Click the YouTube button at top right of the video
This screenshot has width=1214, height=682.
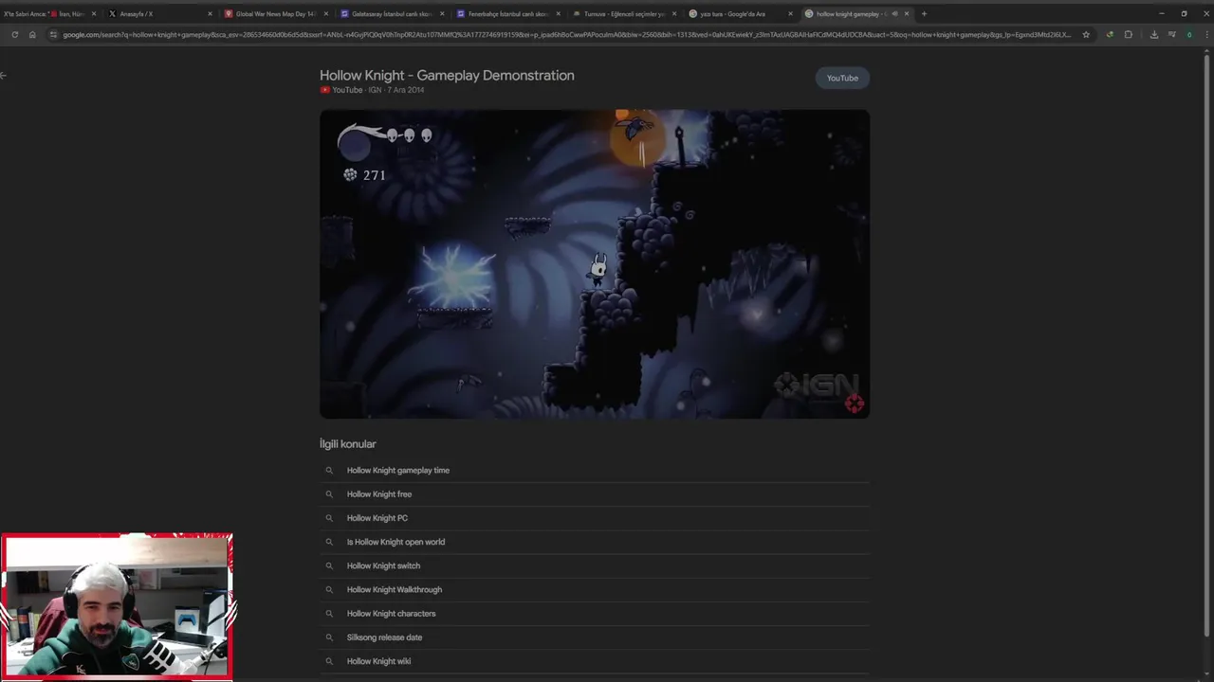click(842, 78)
